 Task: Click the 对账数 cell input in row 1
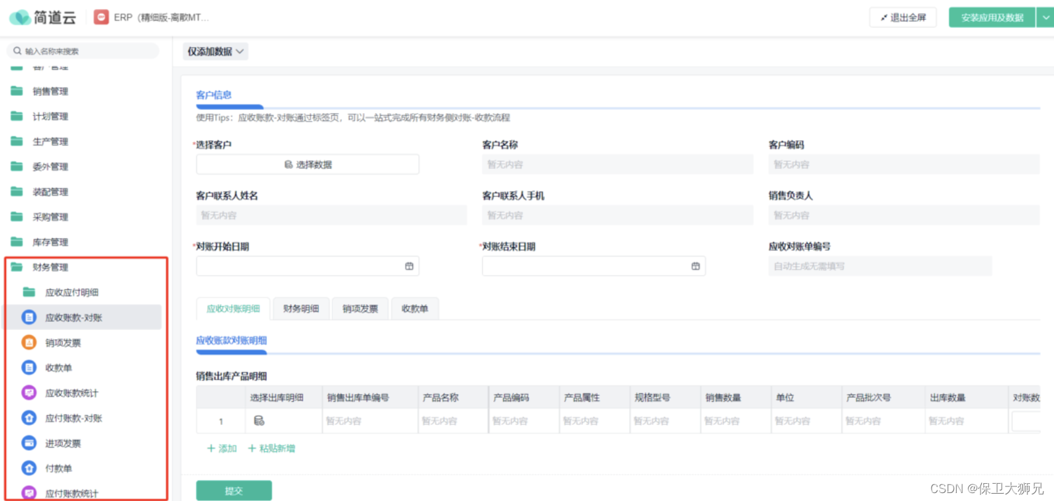tap(1026, 421)
